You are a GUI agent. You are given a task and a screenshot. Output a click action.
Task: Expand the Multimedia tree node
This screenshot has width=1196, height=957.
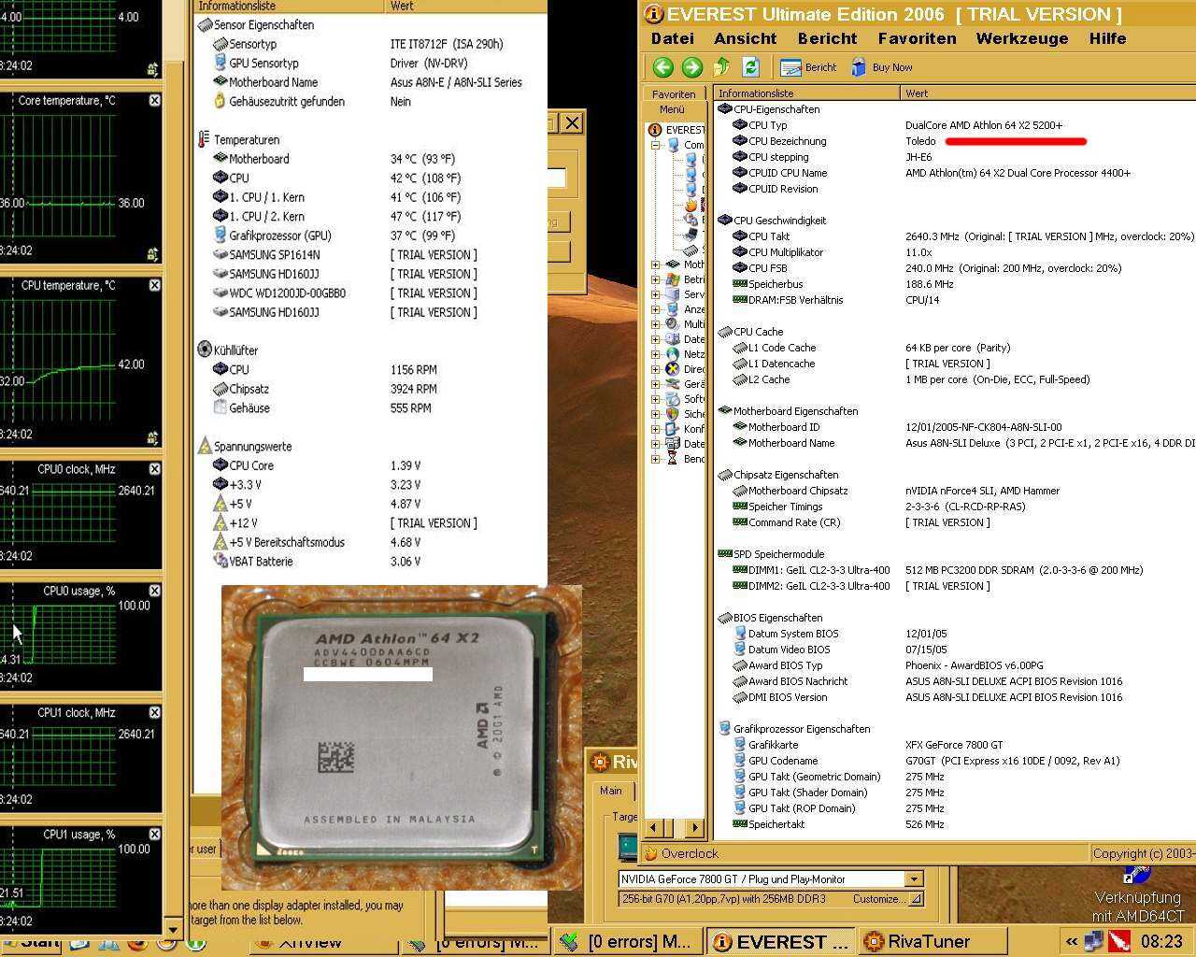click(656, 324)
